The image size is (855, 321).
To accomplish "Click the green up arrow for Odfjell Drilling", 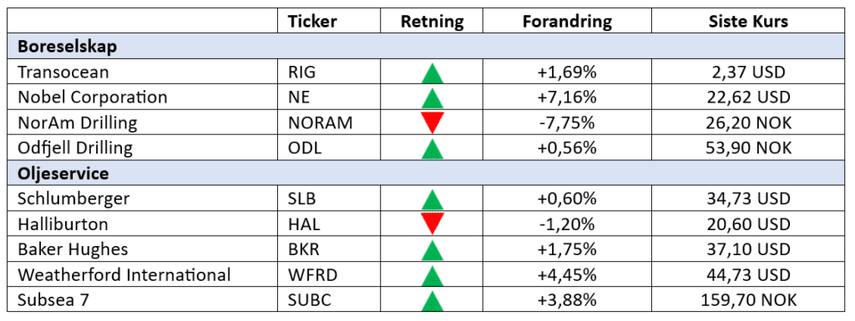I will (x=432, y=149).
